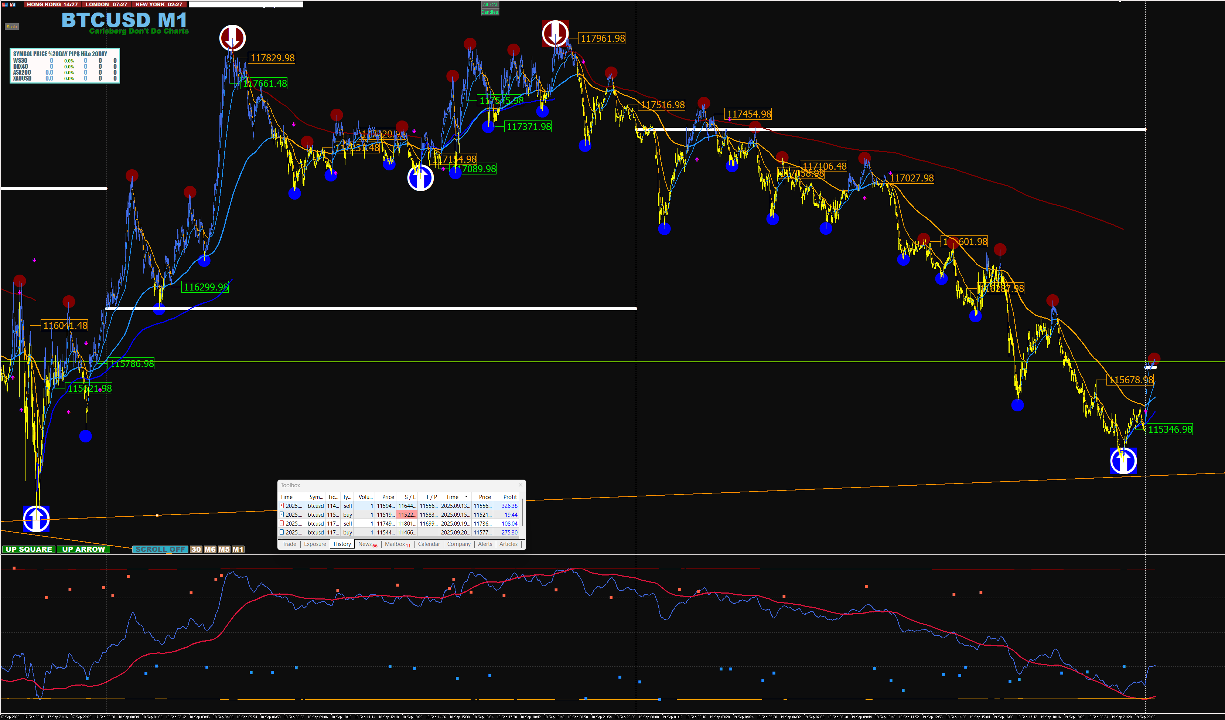Click the buy arrow square near 115346.98
Viewport: 1225px width, 720px height.
[1123, 461]
